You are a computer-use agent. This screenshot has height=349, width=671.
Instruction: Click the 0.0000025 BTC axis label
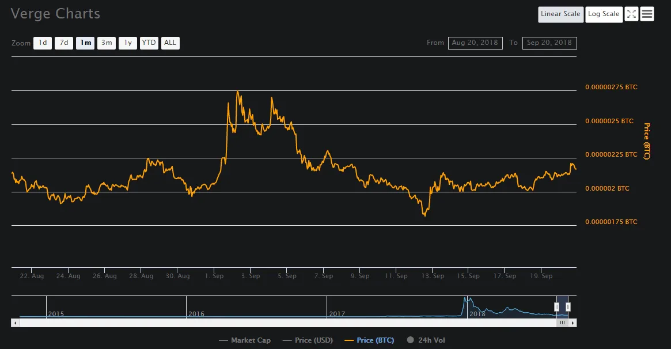[609, 121]
